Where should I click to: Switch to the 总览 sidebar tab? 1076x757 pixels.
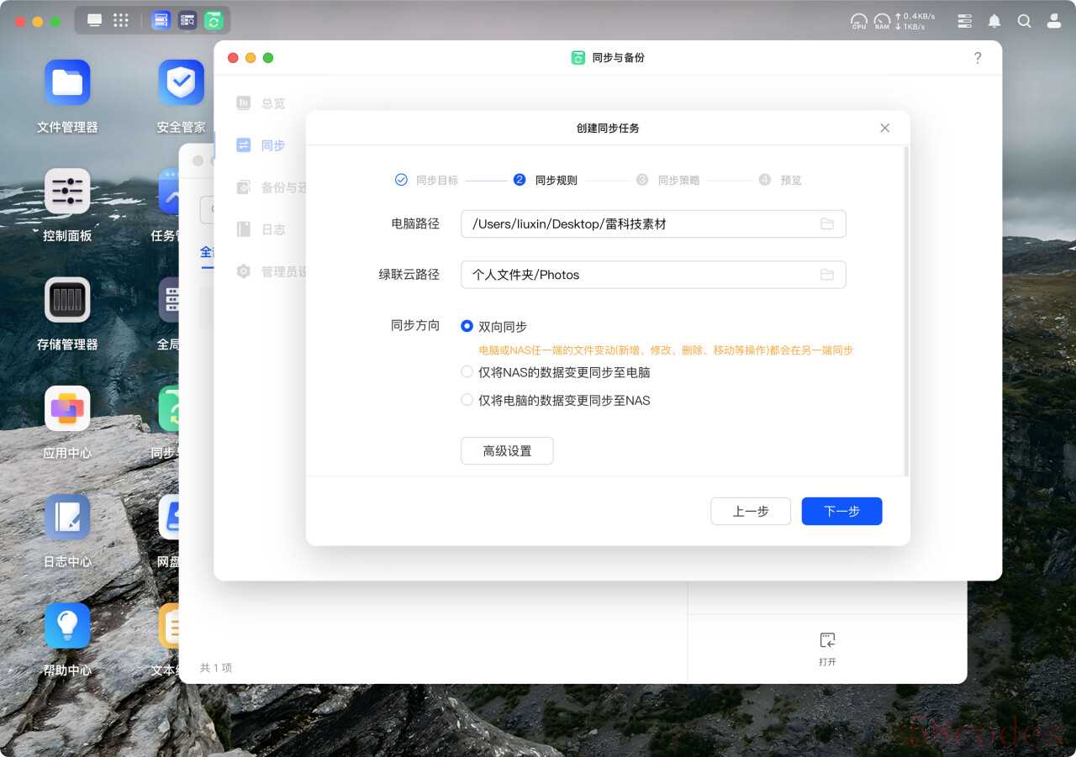pos(272,103)
